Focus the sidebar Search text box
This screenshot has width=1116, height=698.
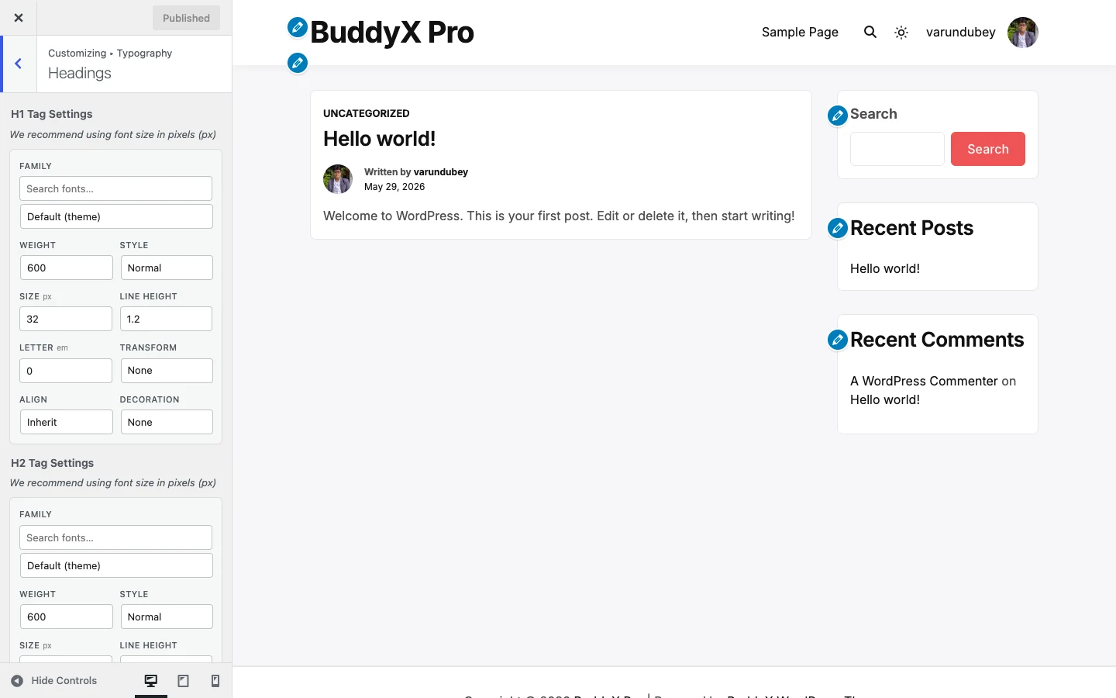click(x=897, y=149)
